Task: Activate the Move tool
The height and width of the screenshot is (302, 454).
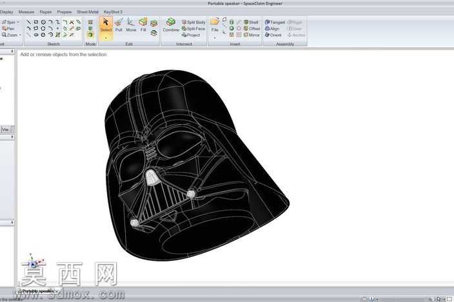Action: pos(131,24)
